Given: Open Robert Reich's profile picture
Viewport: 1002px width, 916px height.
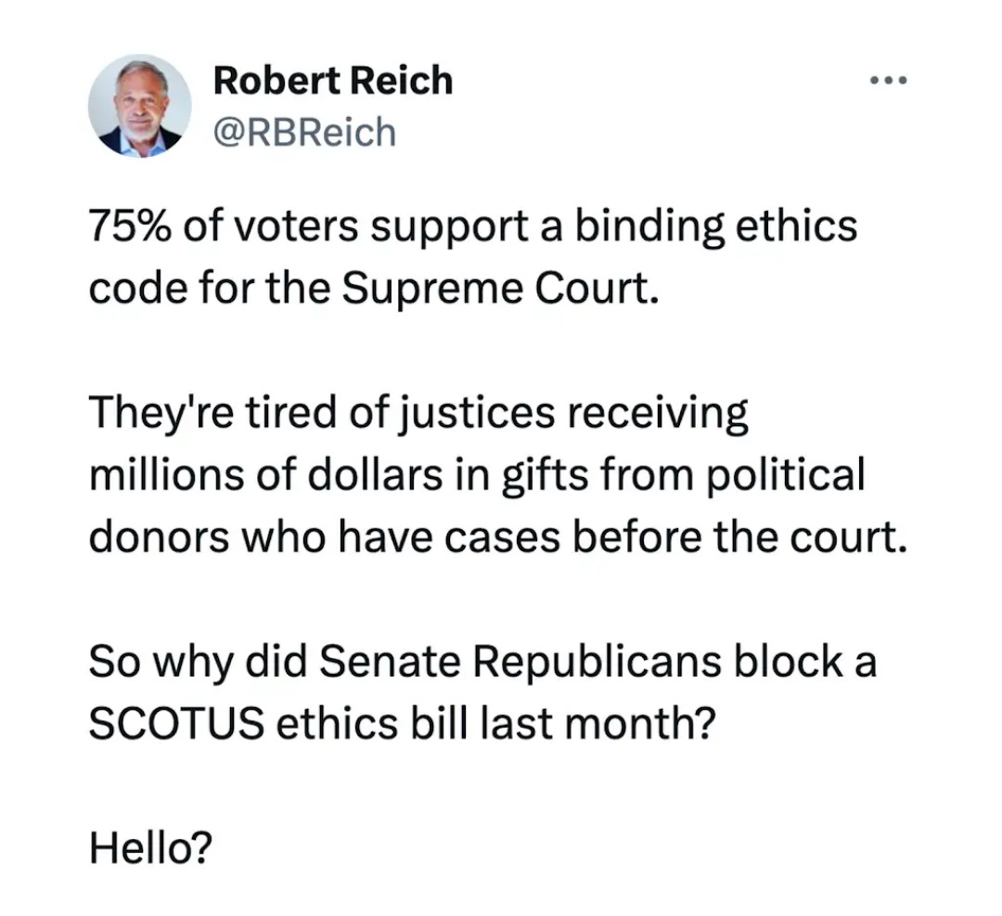Looking at the screenshot, I should pyautogui.click(x=140, y=106).
